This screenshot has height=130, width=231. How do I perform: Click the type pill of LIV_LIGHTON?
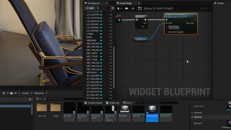[x=101, y=18]
